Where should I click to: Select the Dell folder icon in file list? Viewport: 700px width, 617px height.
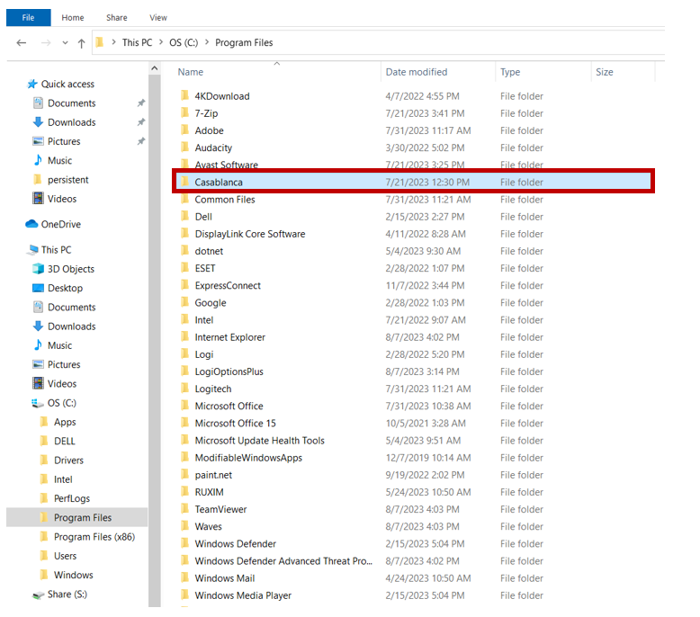184,216
